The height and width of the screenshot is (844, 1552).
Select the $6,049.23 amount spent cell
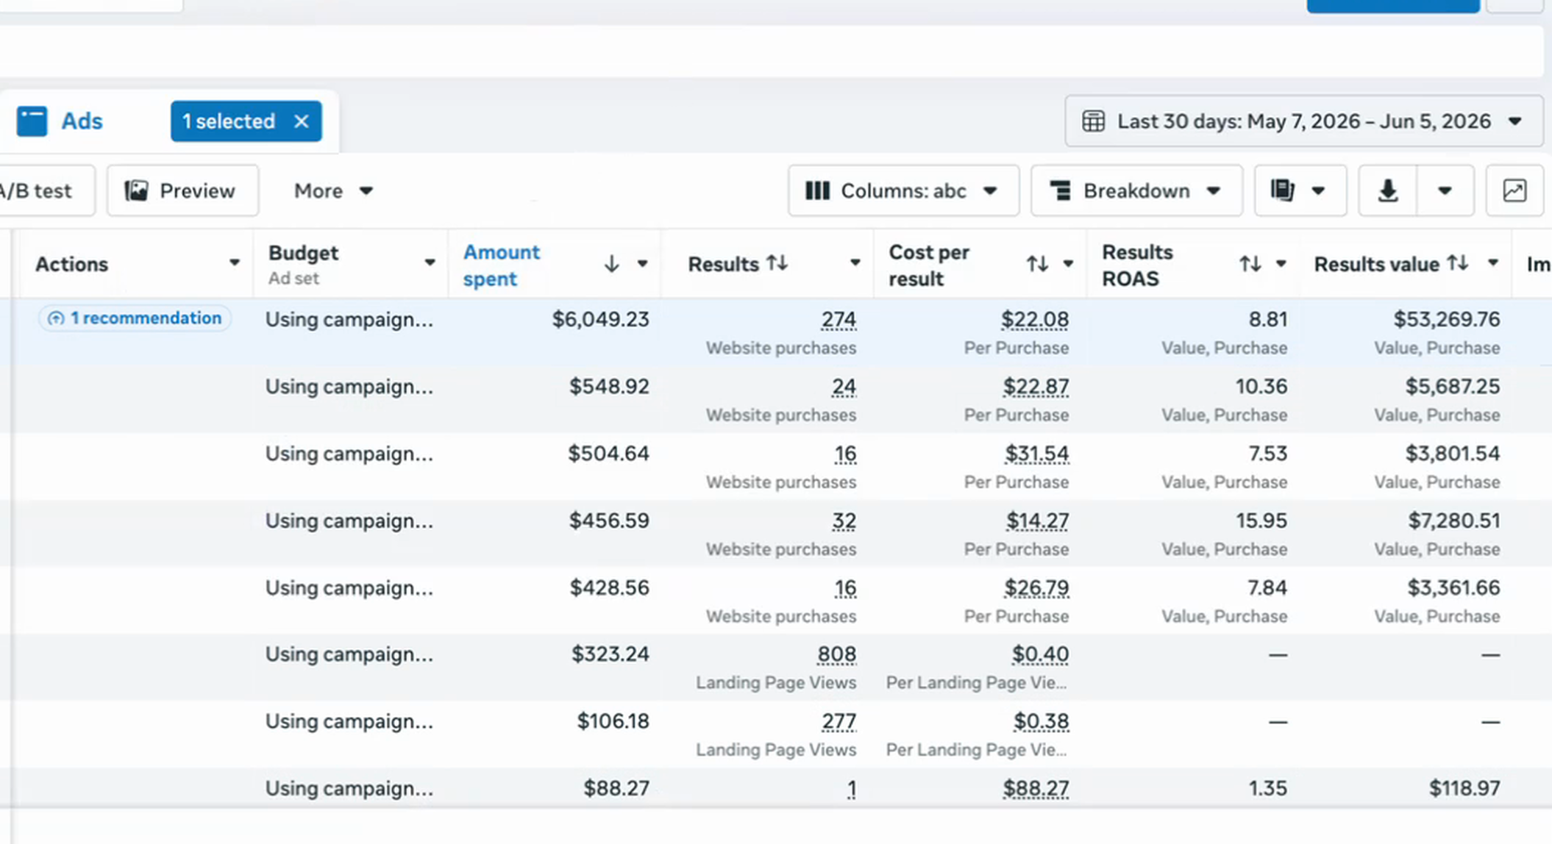(x=600, y=320)
